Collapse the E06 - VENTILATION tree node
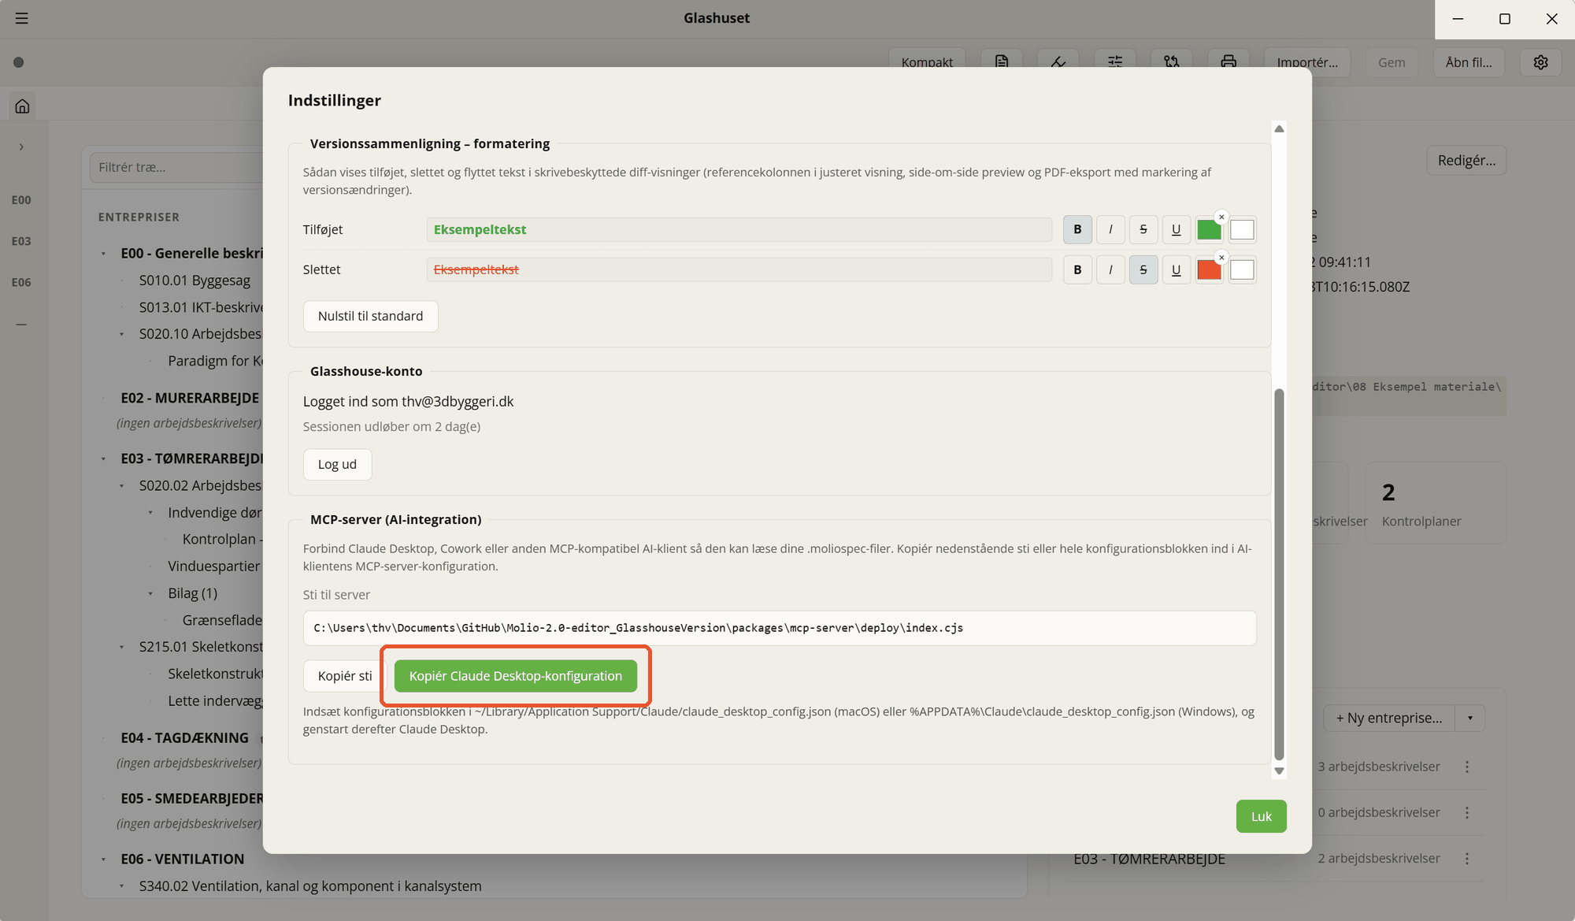Image resolution: width=1575 pixels, height=921 pixels. 103,860
